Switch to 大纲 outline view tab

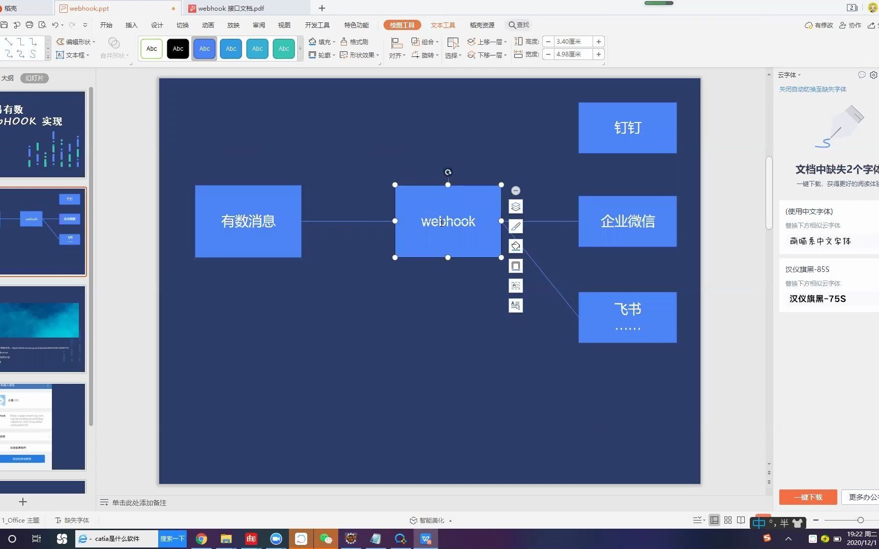click(8, 78)
